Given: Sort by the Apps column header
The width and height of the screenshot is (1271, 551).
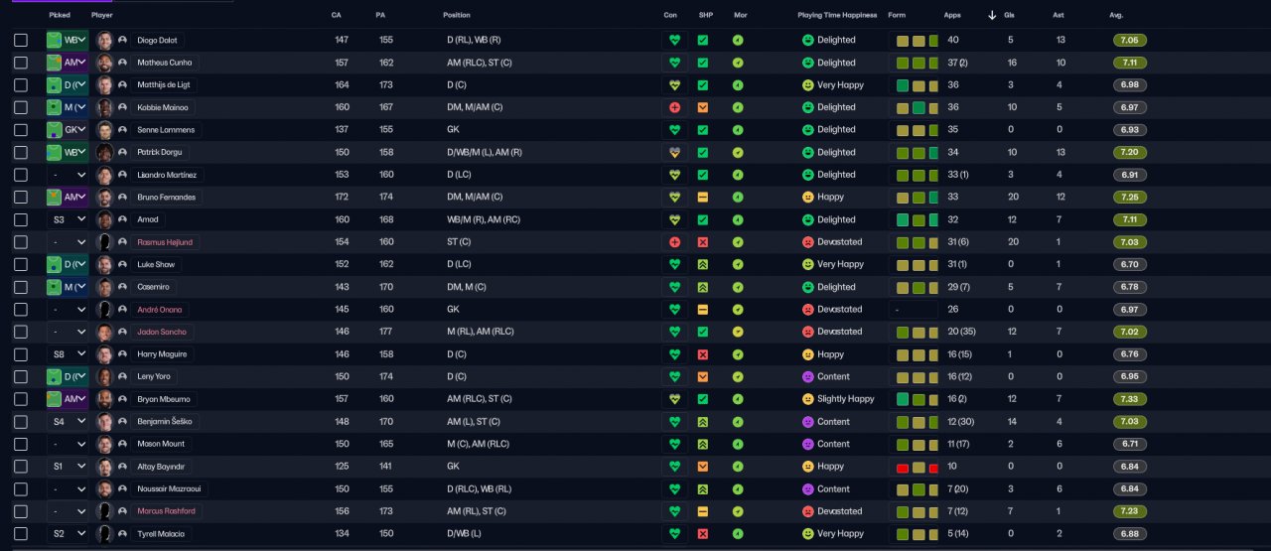Looking at the screenshot, I should point(951,15).
